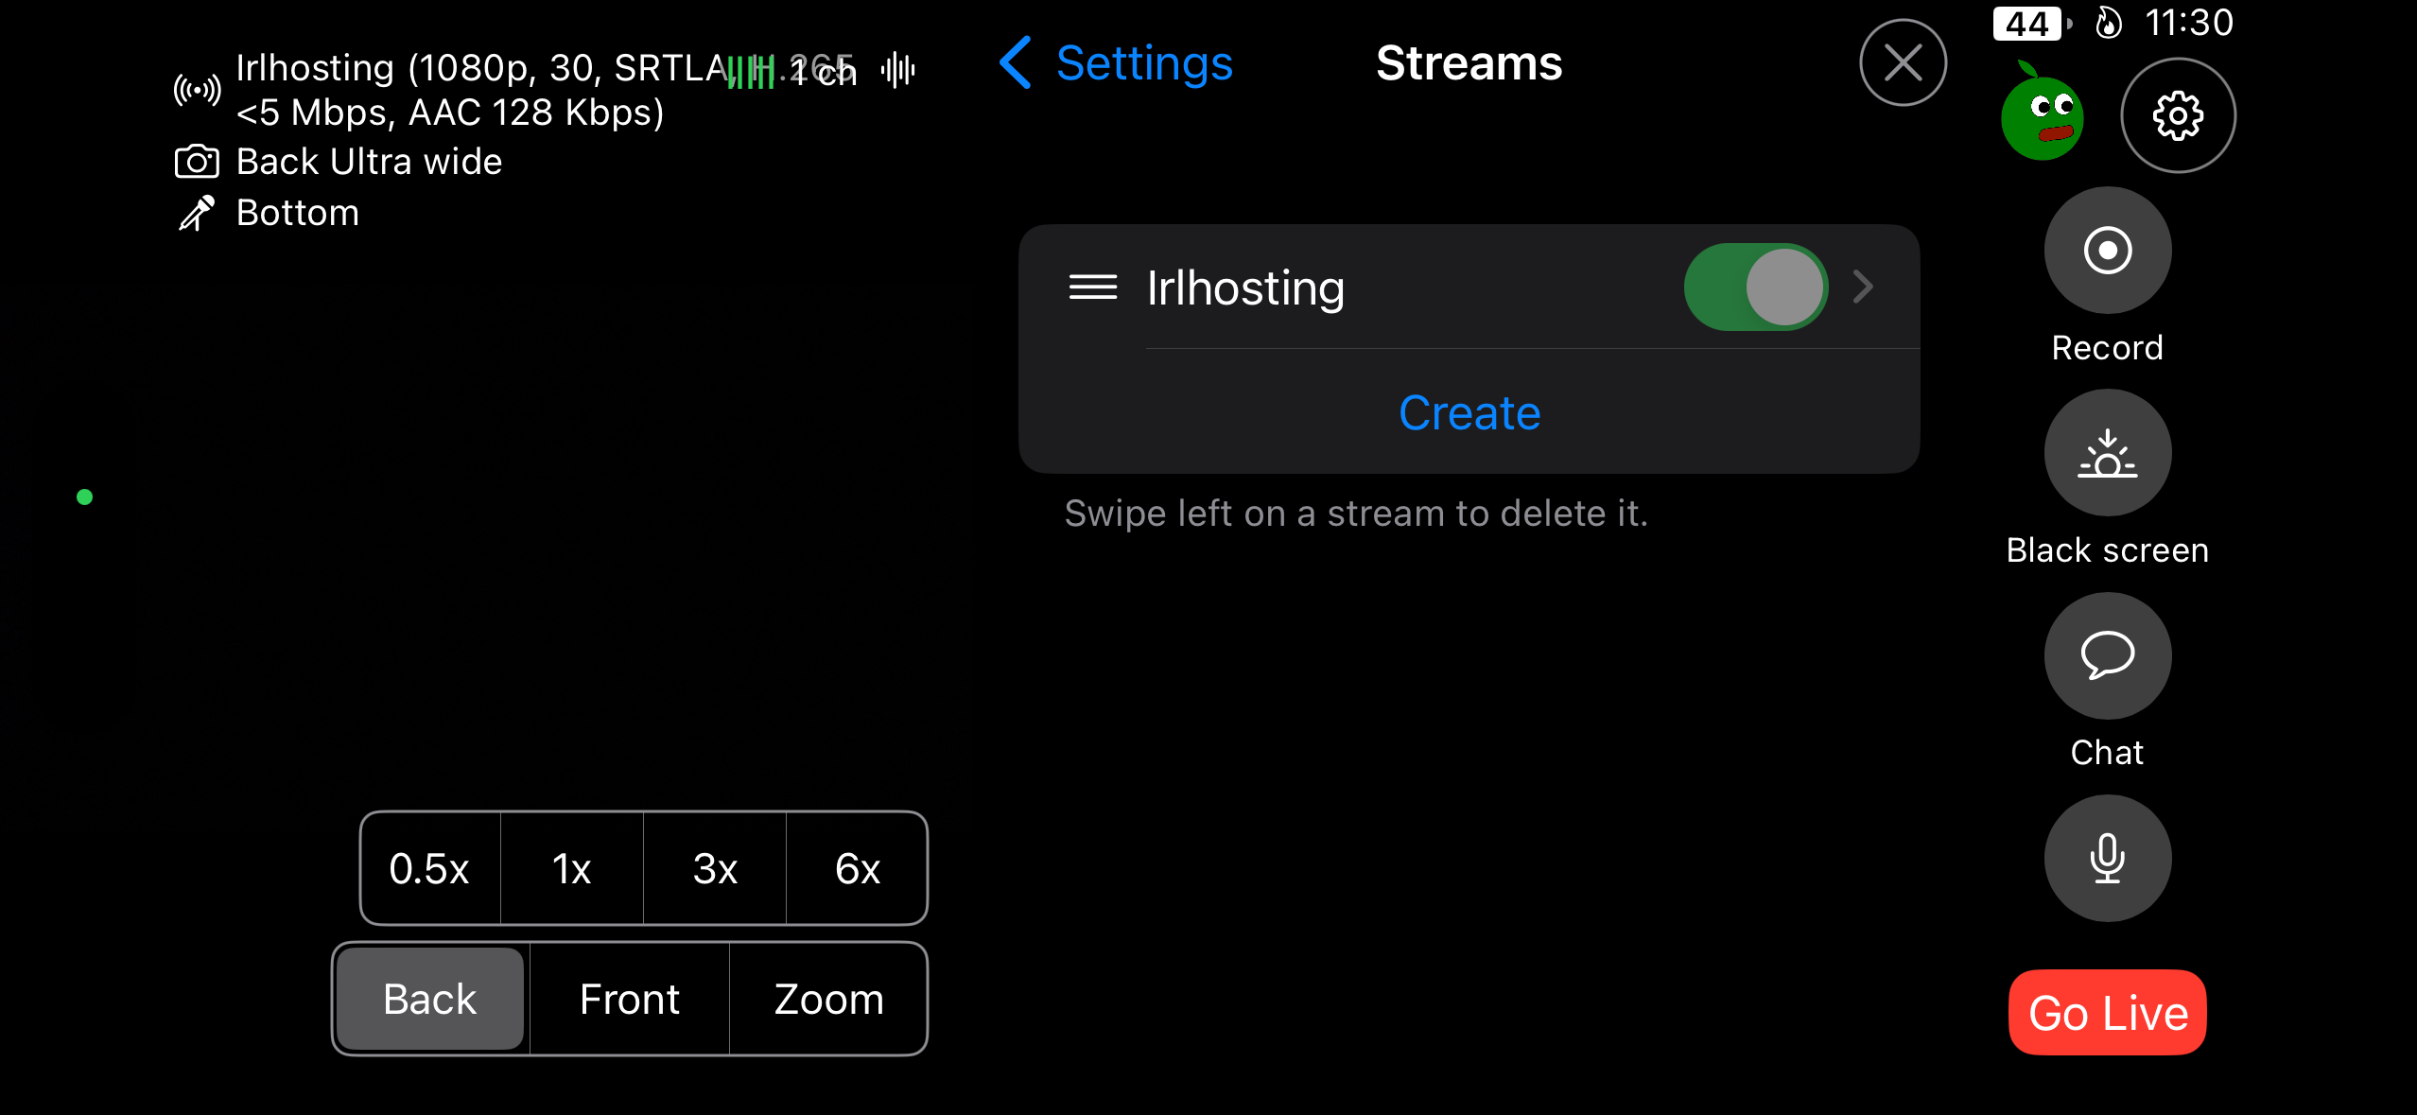Set zoom level to 0.5x
The height and width of the screenshot is (1115, 2417).
(x=429, y=868)
